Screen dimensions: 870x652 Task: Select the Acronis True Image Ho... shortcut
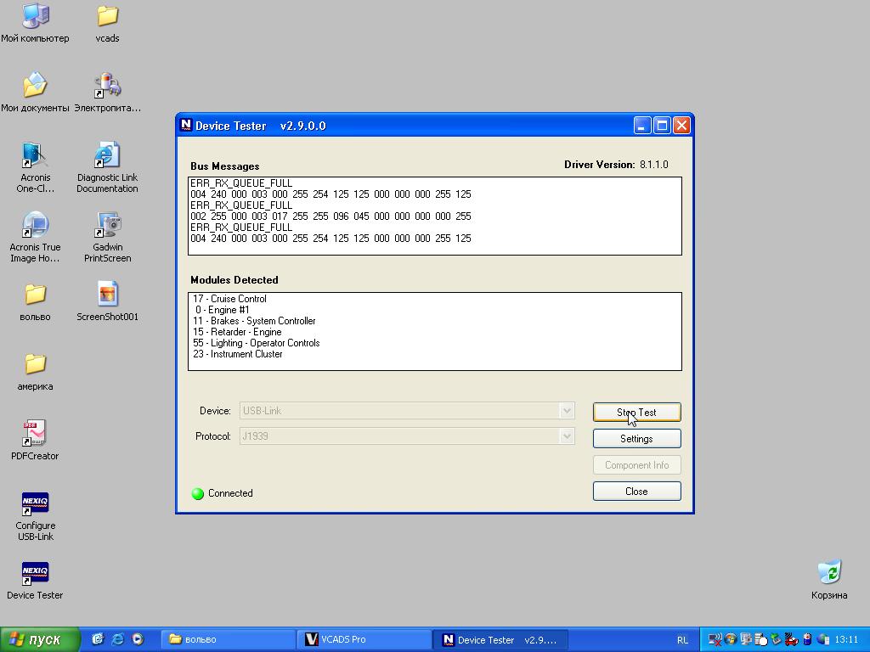click(x=35, y=237)
